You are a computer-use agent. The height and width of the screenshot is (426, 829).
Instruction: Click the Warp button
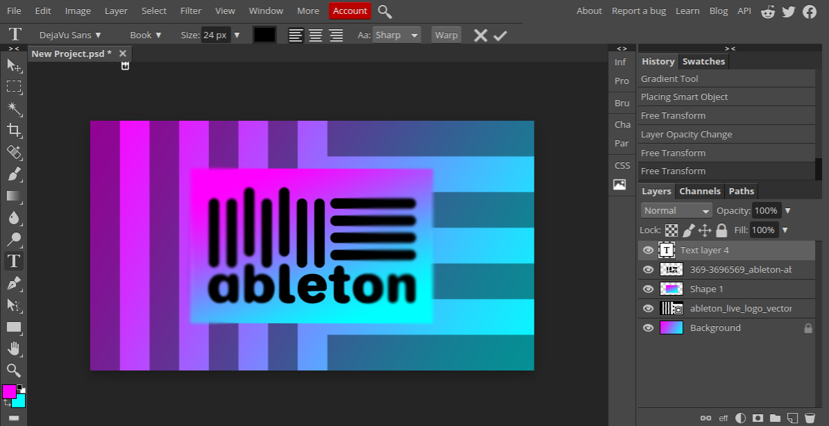click(x=446, y=35)
